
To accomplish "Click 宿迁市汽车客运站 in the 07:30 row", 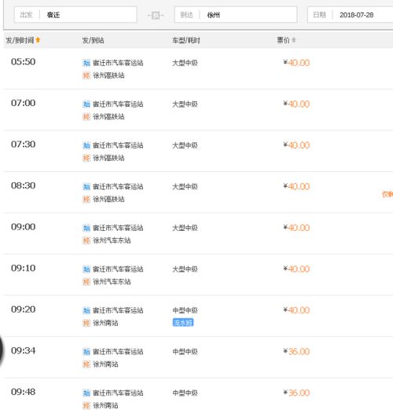I will pos(118,145).
